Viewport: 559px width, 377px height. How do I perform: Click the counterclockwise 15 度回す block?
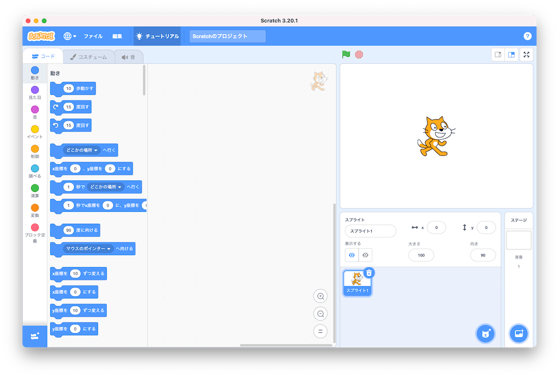coord(71,125)
